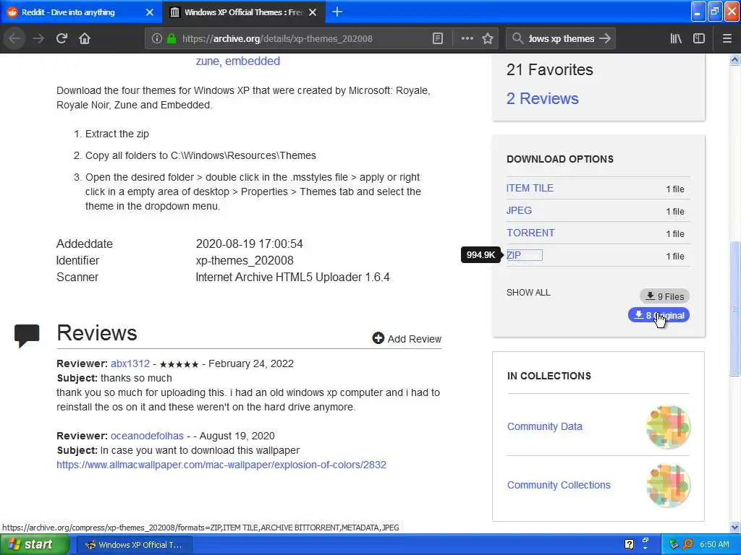Image resolution: width=741 pixels, height=555 pixels.
Task: Reload the current page
Action: [62, 39]
